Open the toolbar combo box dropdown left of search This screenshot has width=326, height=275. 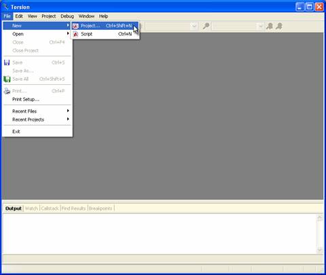[x=194, y=26]
